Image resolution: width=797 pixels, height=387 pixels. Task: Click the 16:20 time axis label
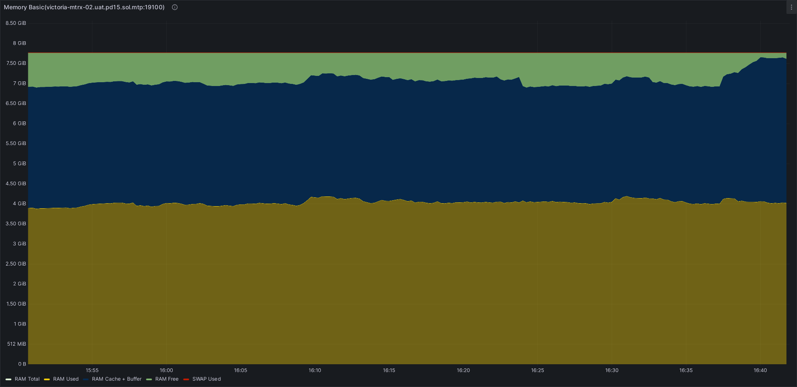(463, 371)
